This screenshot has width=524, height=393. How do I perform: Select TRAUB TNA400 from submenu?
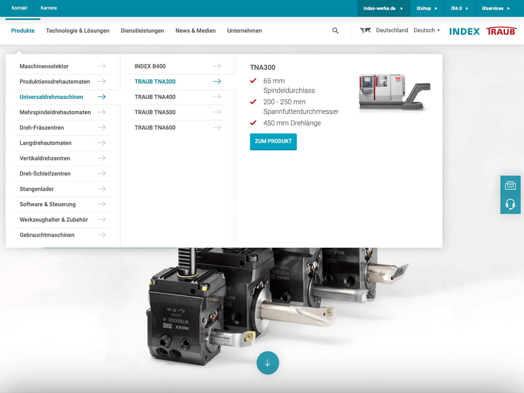coord(155,97)
